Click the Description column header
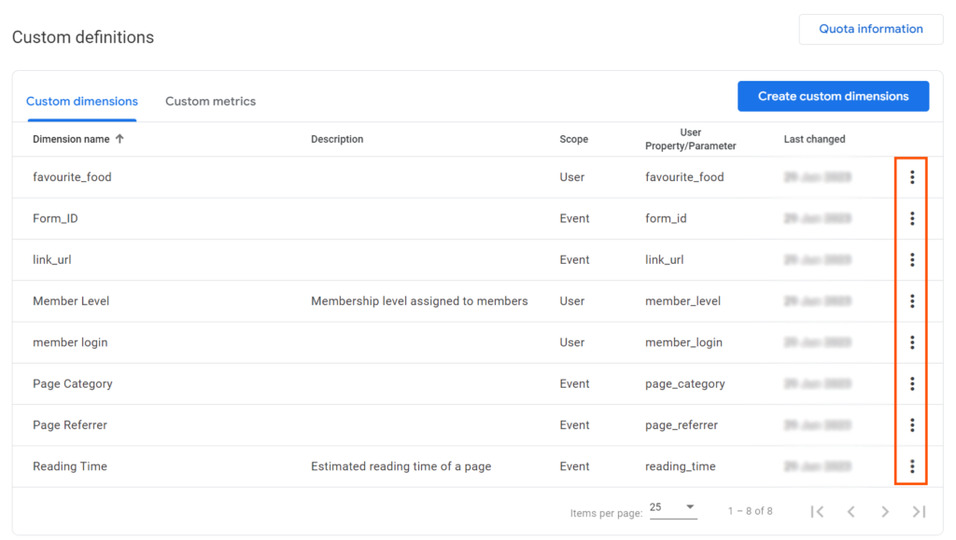This screenshot has height=540, width=956. (336, 139)
